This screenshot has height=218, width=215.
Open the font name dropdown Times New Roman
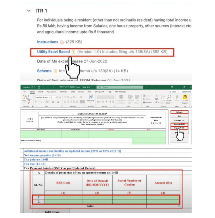point(42,97)
